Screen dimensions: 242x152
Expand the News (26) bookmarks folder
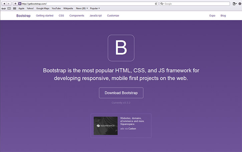click(x=82, y=8)
